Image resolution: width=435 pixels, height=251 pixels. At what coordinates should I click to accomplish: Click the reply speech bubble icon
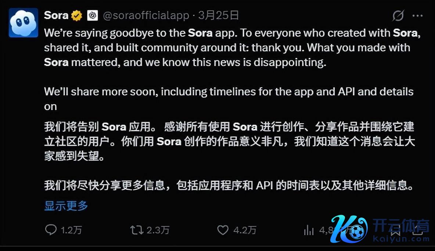click(x=51, y=230)
